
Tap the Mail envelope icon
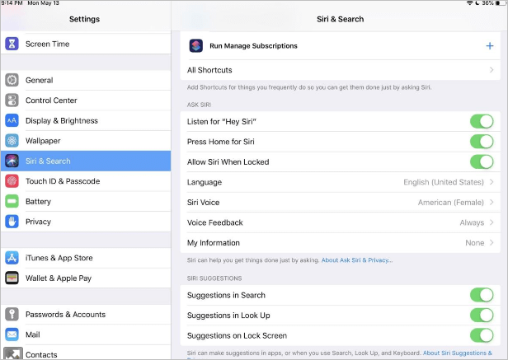(12, 334)
